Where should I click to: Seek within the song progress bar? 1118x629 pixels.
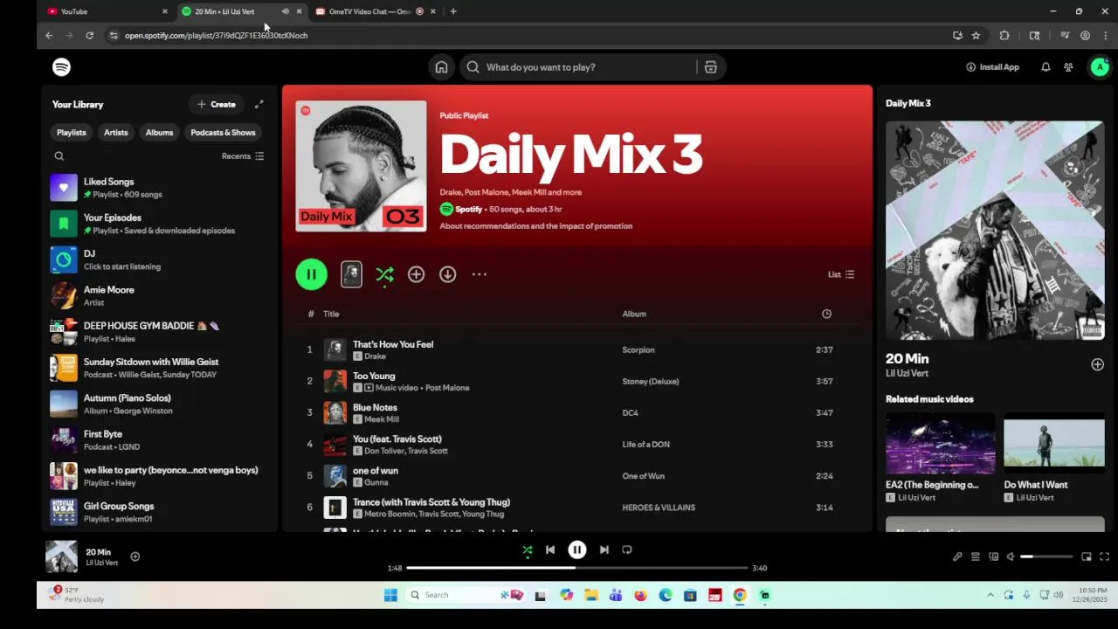(x=577, y=568)
